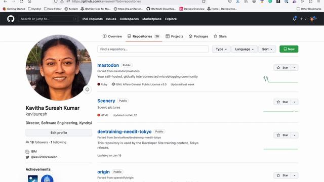Open the Acclaim bookmark
324x182 pixels.
(x=71, y=9)
